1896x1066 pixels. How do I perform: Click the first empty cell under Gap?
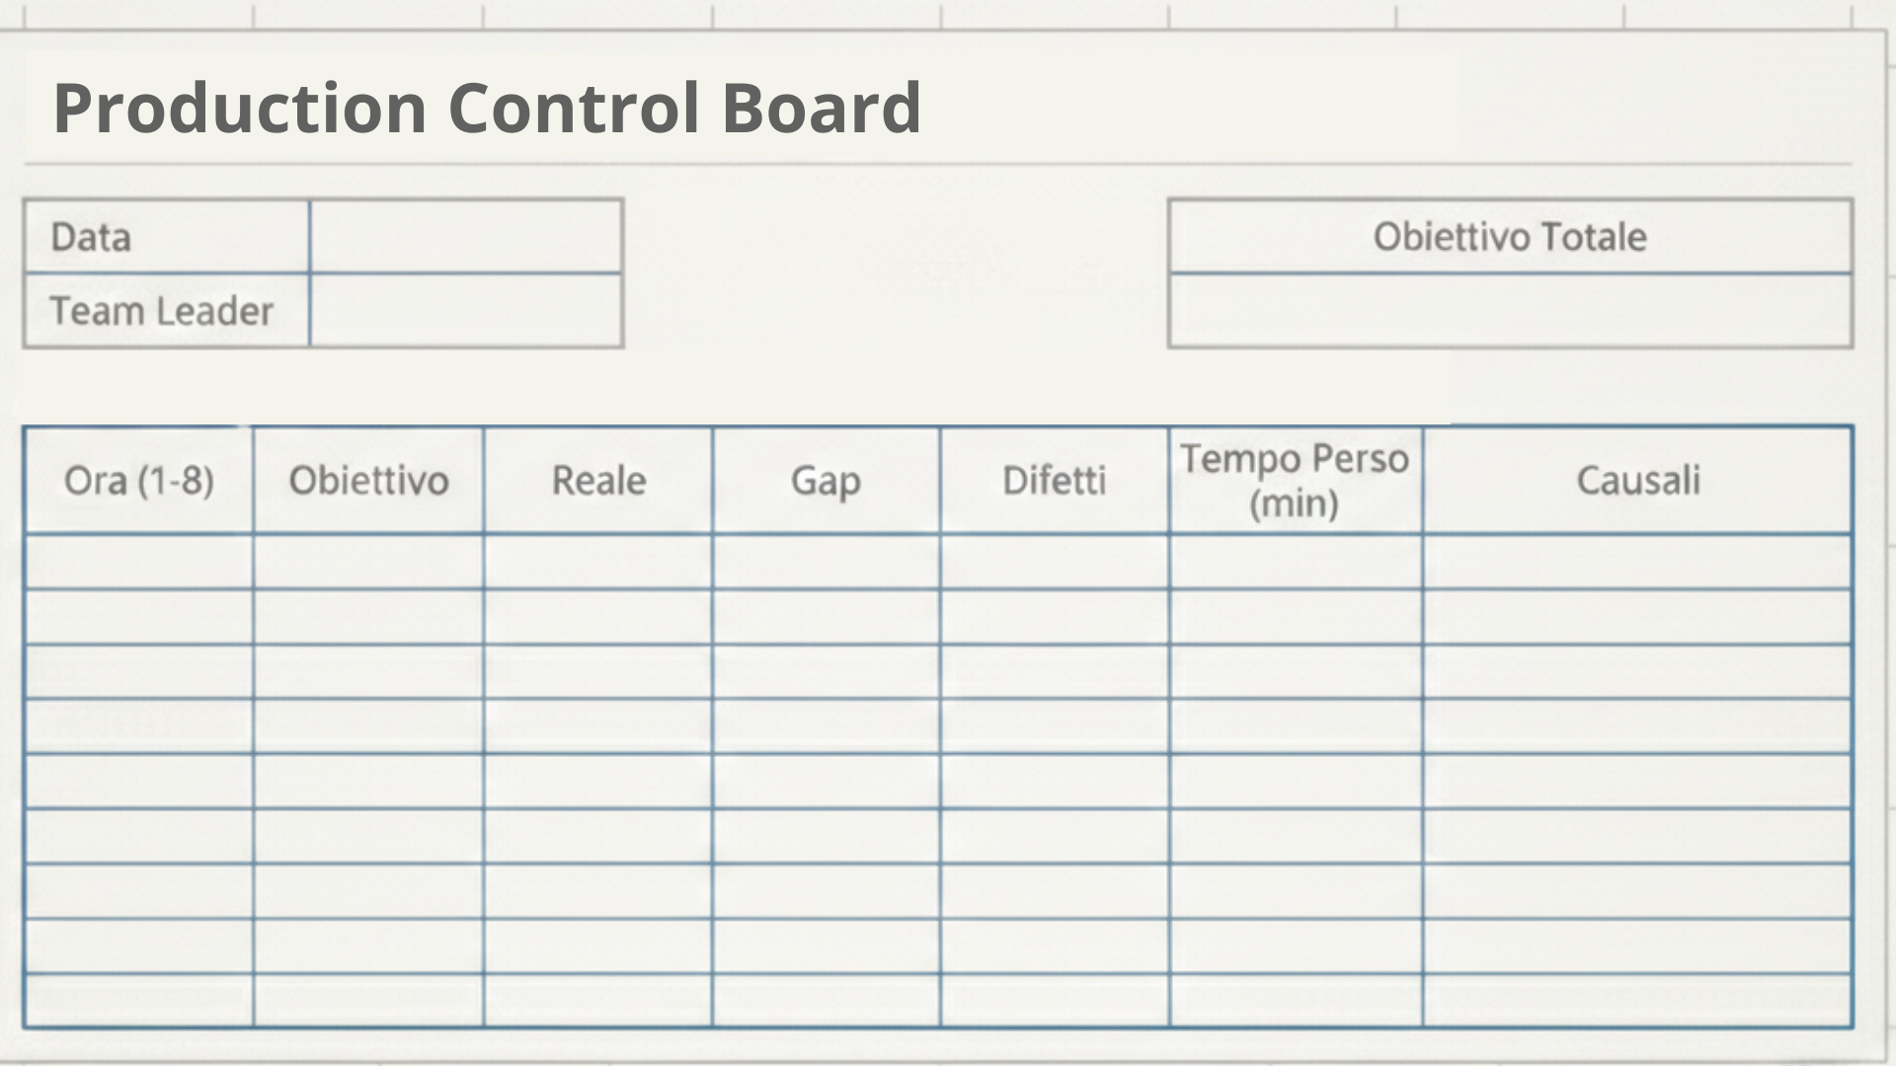(826, 562)
